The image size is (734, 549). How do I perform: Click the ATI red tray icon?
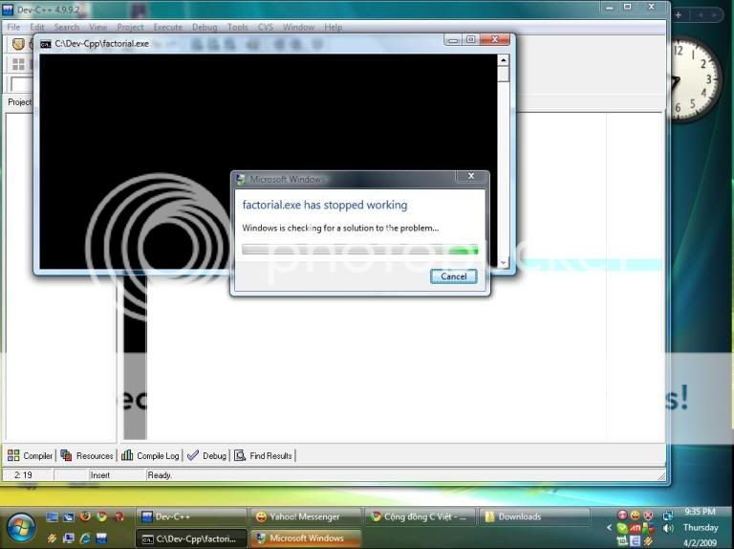[636, 528]
